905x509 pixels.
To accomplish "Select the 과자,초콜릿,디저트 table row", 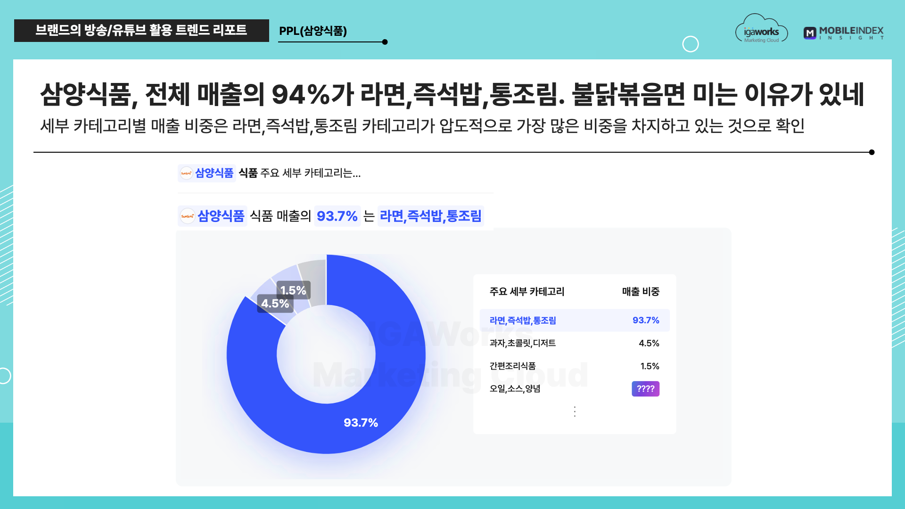I will pyautogui.click(x=575, y=343).
